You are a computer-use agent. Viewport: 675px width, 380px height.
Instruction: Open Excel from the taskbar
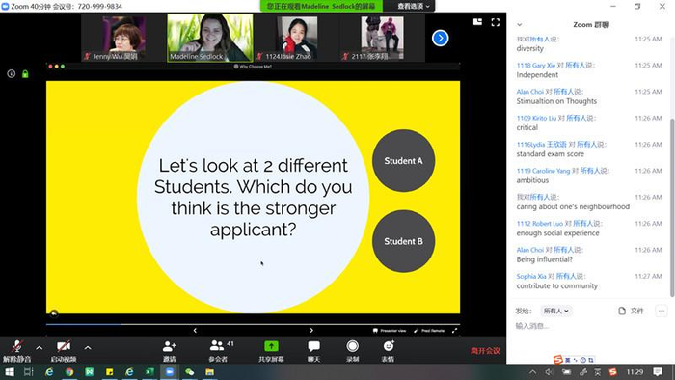point(149,372)
